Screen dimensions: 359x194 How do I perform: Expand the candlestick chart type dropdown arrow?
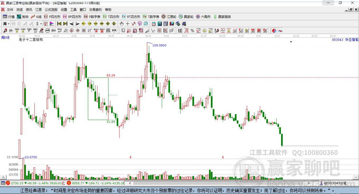click(41, 24)
